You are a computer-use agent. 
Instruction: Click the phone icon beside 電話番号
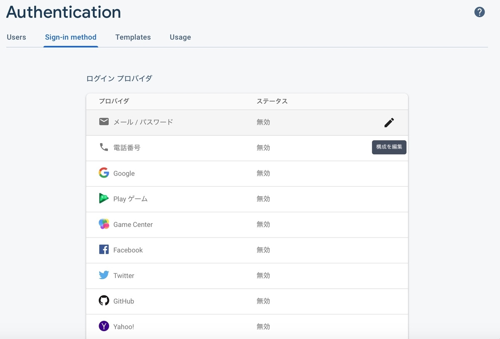[104, 147]
